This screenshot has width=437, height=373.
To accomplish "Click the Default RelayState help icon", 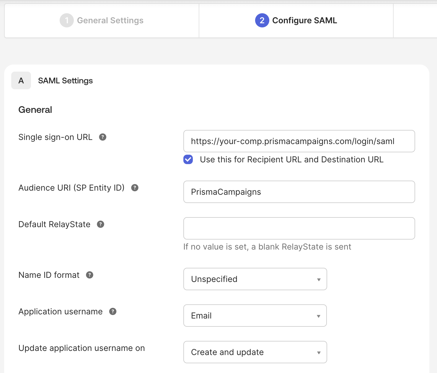I will (100, 224).
